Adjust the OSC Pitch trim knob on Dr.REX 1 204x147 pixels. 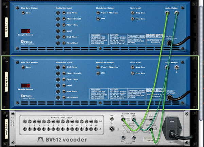(x=58, y=13)
